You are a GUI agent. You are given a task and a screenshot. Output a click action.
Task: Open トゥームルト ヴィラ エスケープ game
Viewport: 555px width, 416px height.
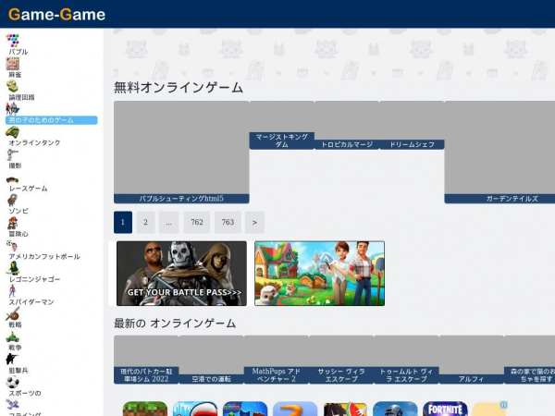[x=406, y=360]
